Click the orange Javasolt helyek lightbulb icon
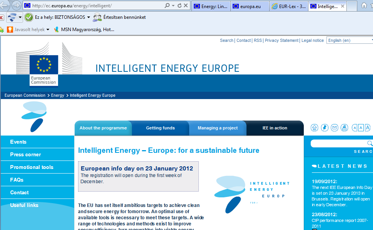Viewport: 373px width, 230px height. 10,30
